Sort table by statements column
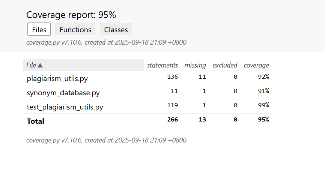The width and height of the screenshot is (325, 180). (x=162, y=65)
